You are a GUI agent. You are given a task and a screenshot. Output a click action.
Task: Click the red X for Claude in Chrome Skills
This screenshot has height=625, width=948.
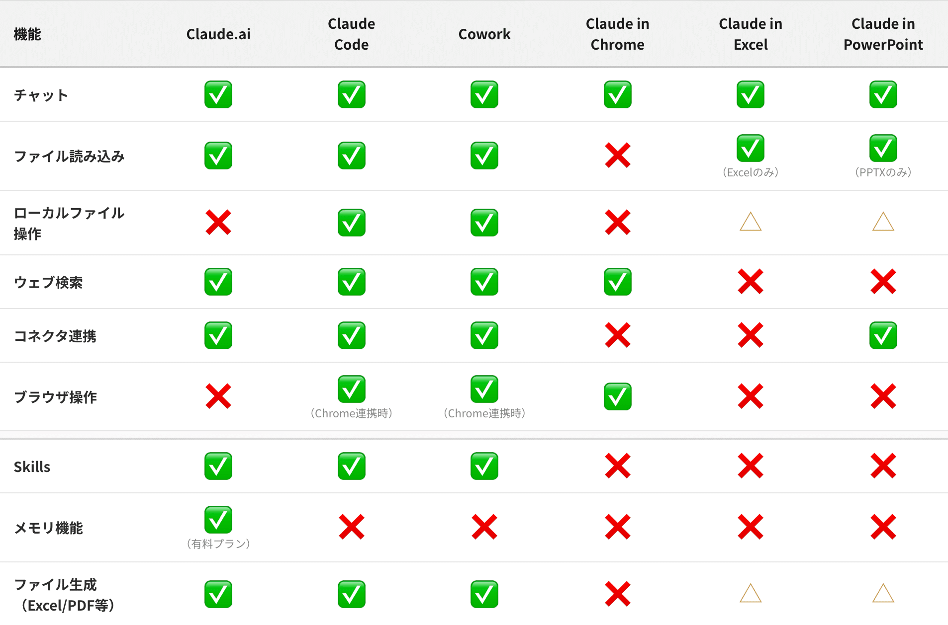coord(618,466)
